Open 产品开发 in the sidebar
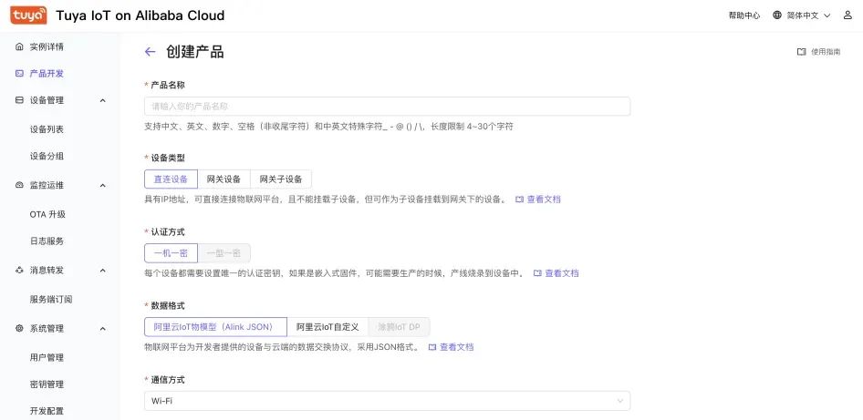863x420 pixels. click(x=47, y=73)
